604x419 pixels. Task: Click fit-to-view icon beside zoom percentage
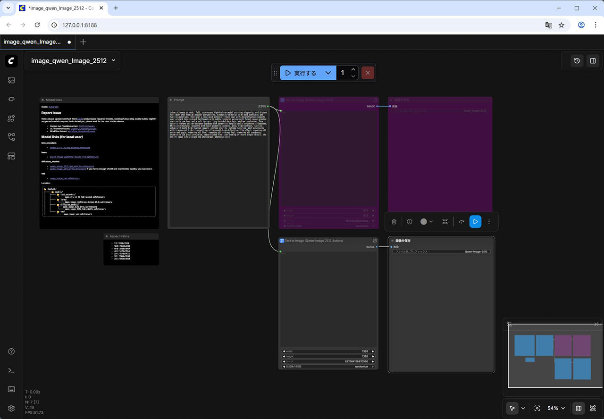537,408
